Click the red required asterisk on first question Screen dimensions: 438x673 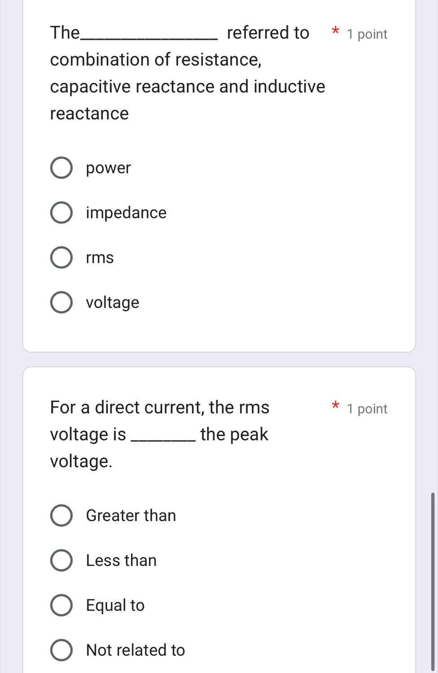click(x=335, y=31)
